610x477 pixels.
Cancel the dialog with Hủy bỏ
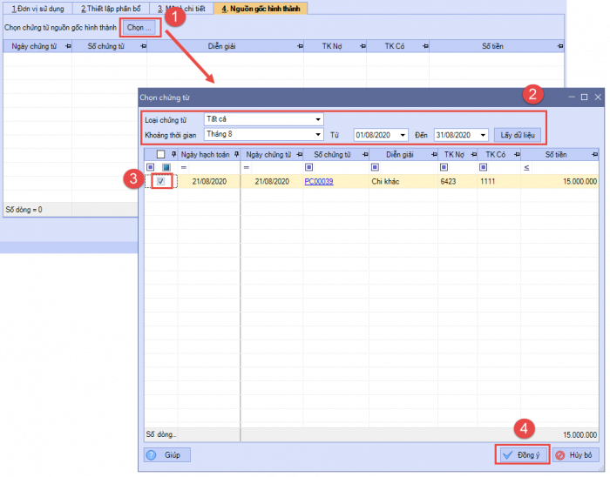pyautogui.click(x=575, y=454)
